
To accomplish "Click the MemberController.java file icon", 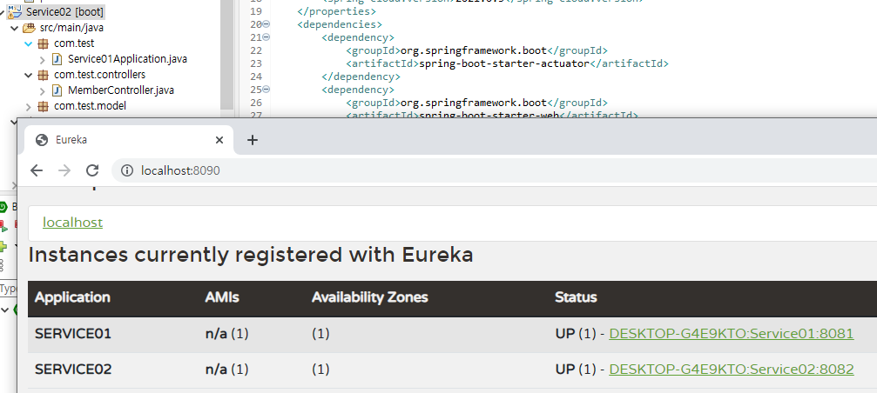I will point(57,90).
